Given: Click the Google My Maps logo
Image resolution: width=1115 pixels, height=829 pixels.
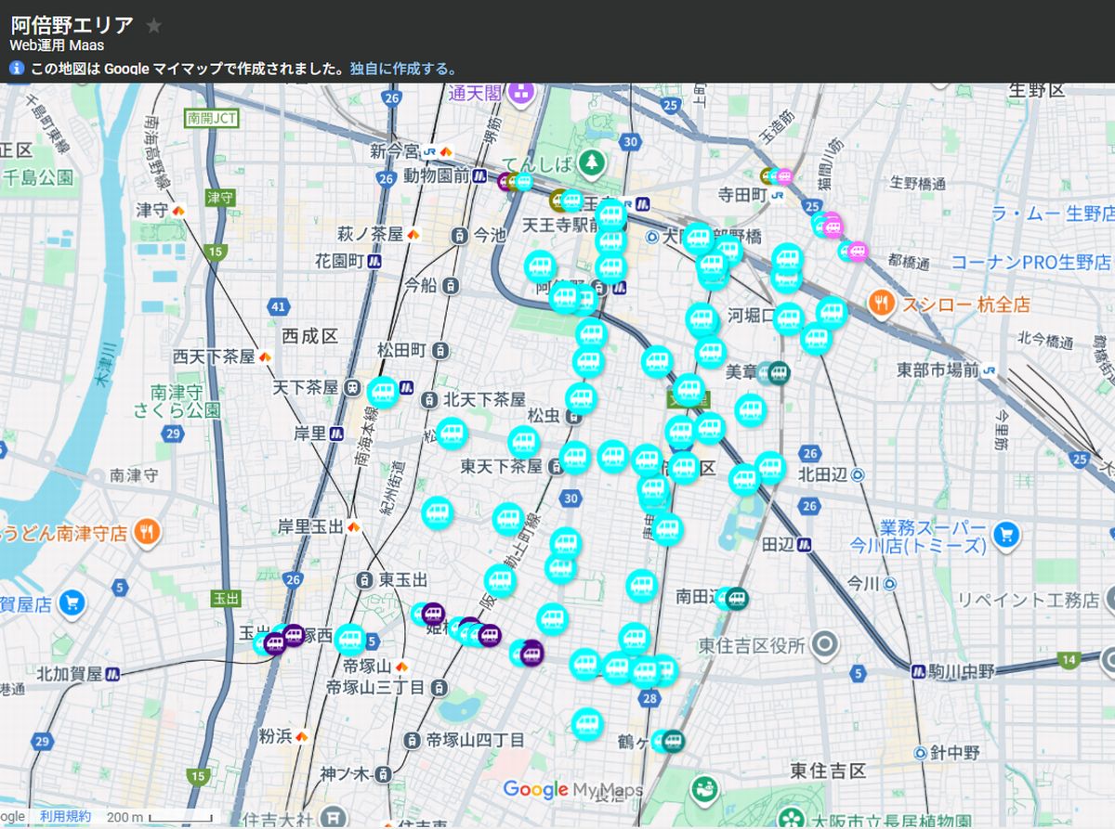Looking at the screenshot, I should (x=572, y=790).
